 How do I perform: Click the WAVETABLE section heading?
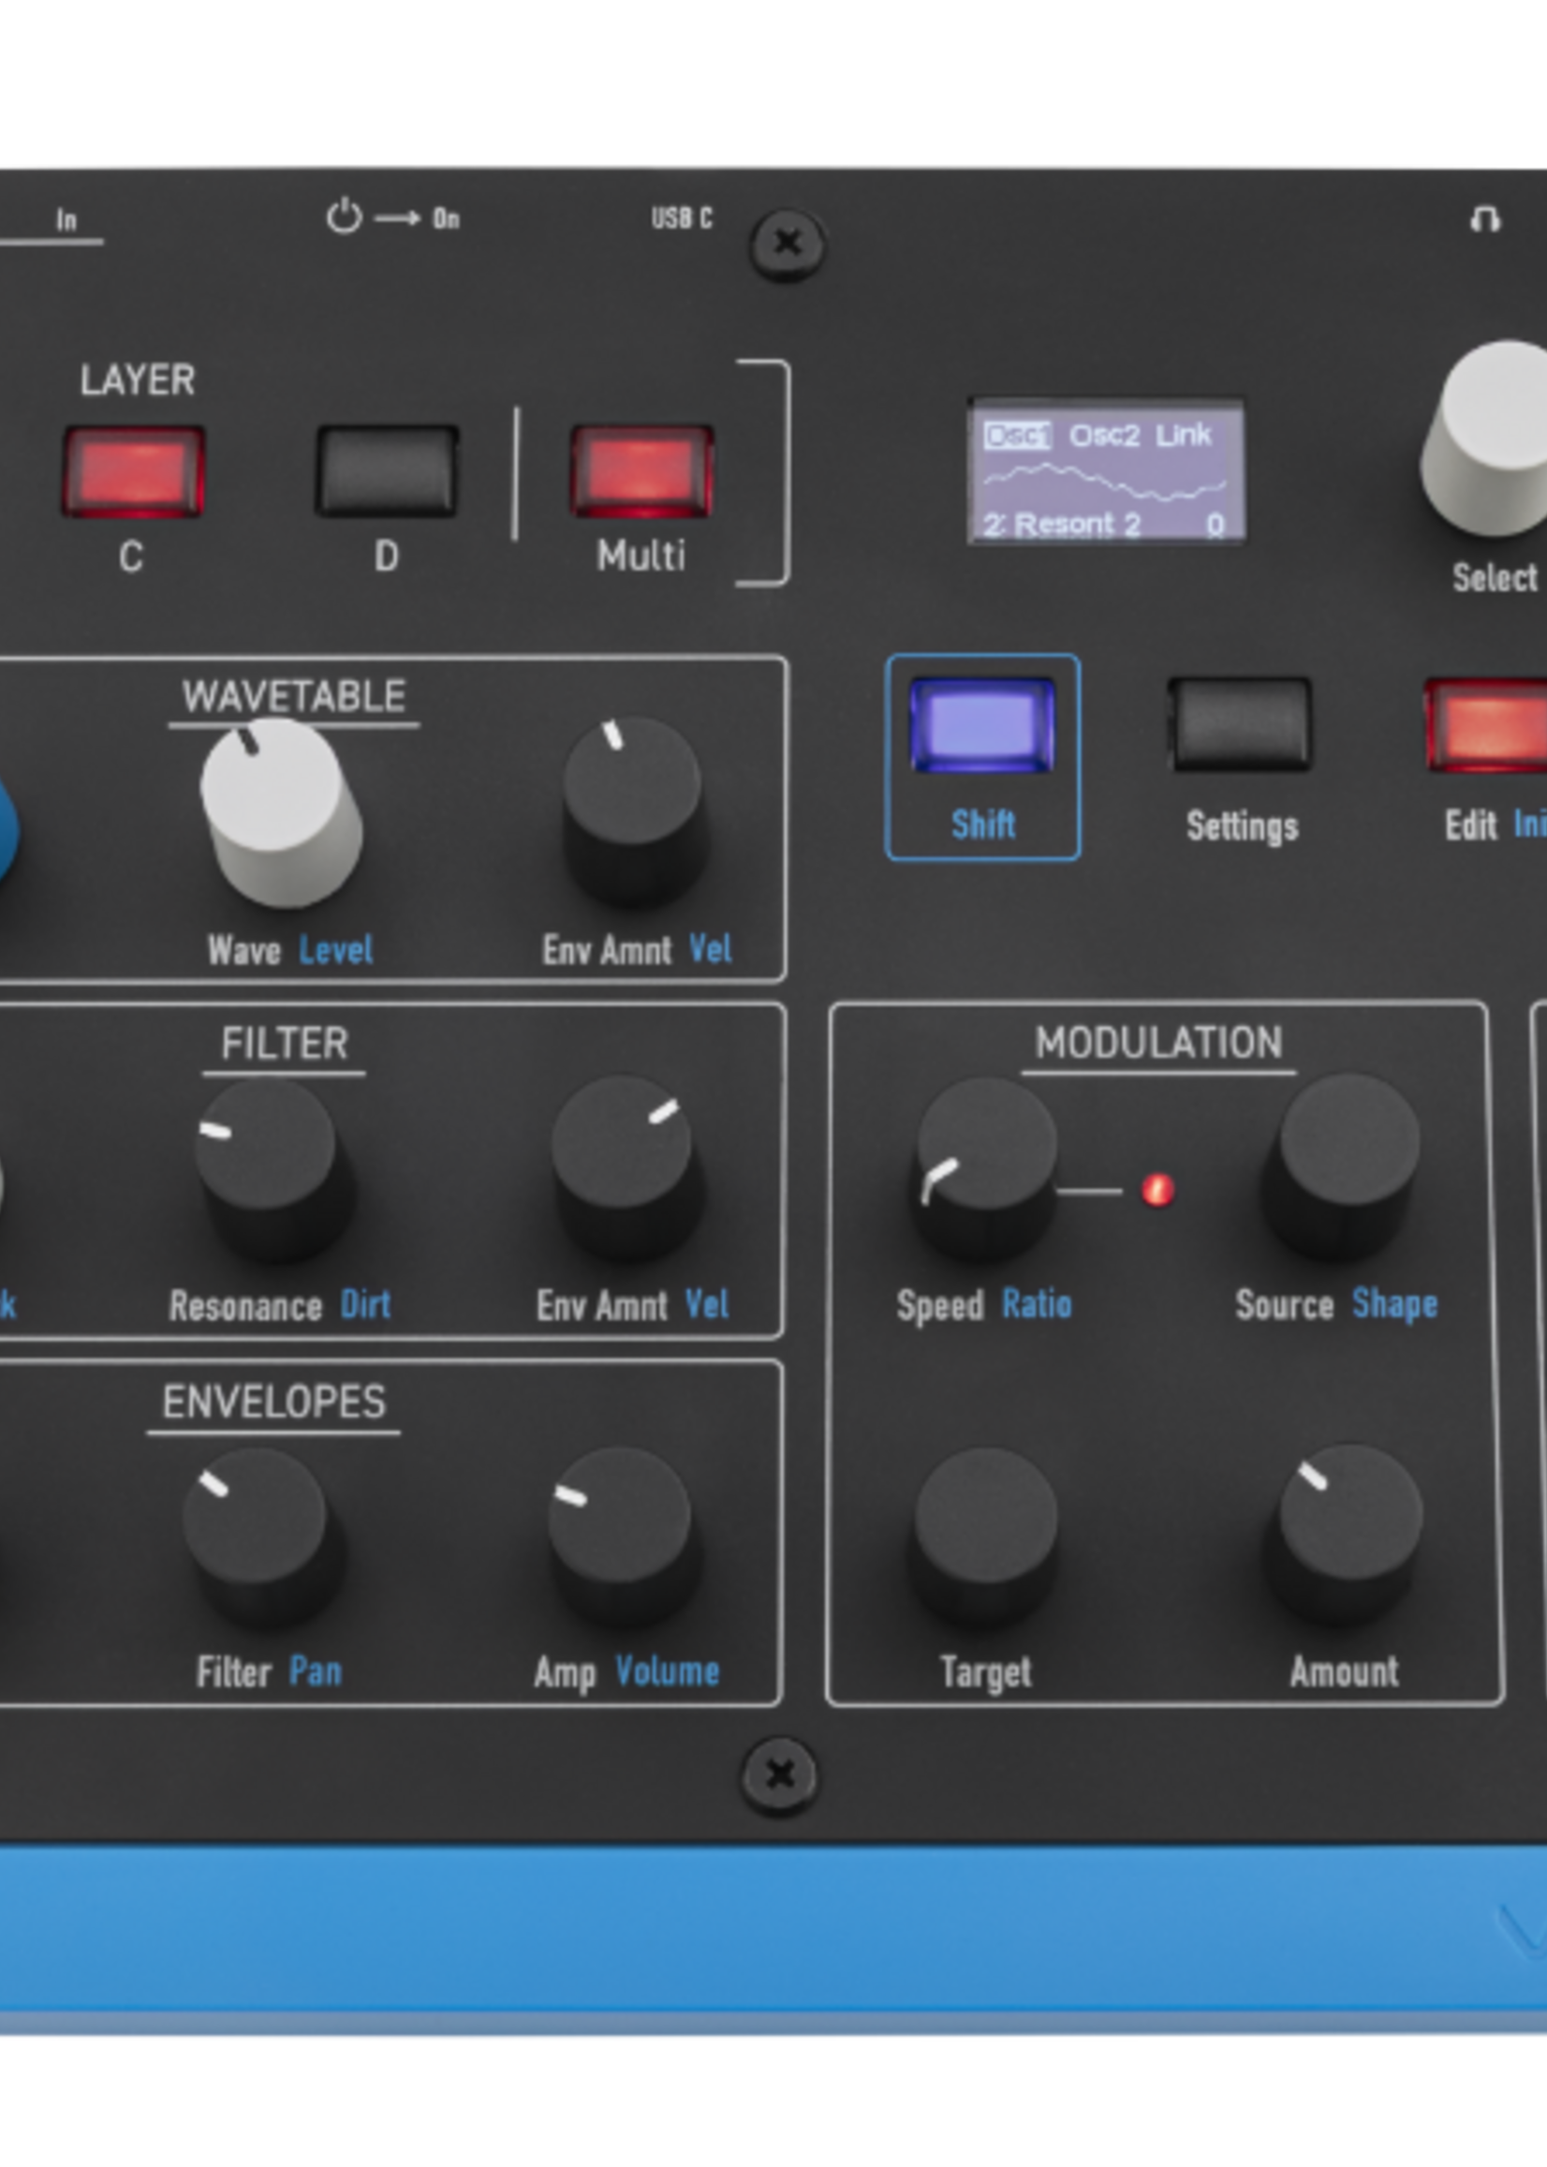pyautogui.click(x=294, y=697)
